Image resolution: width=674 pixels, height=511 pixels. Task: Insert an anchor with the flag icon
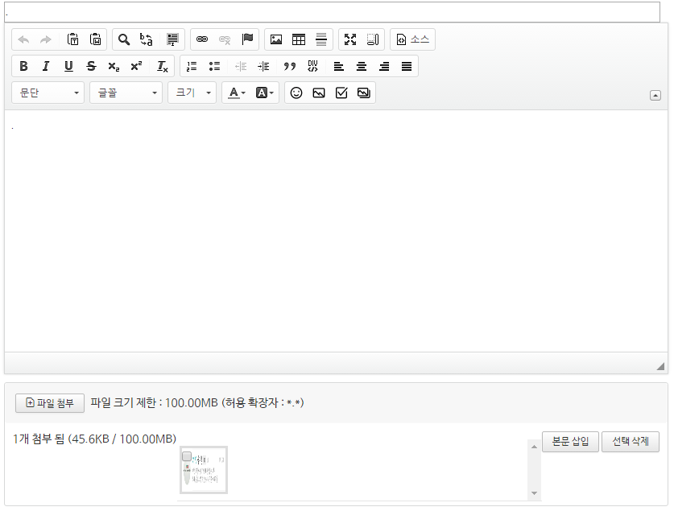(248, 39)
